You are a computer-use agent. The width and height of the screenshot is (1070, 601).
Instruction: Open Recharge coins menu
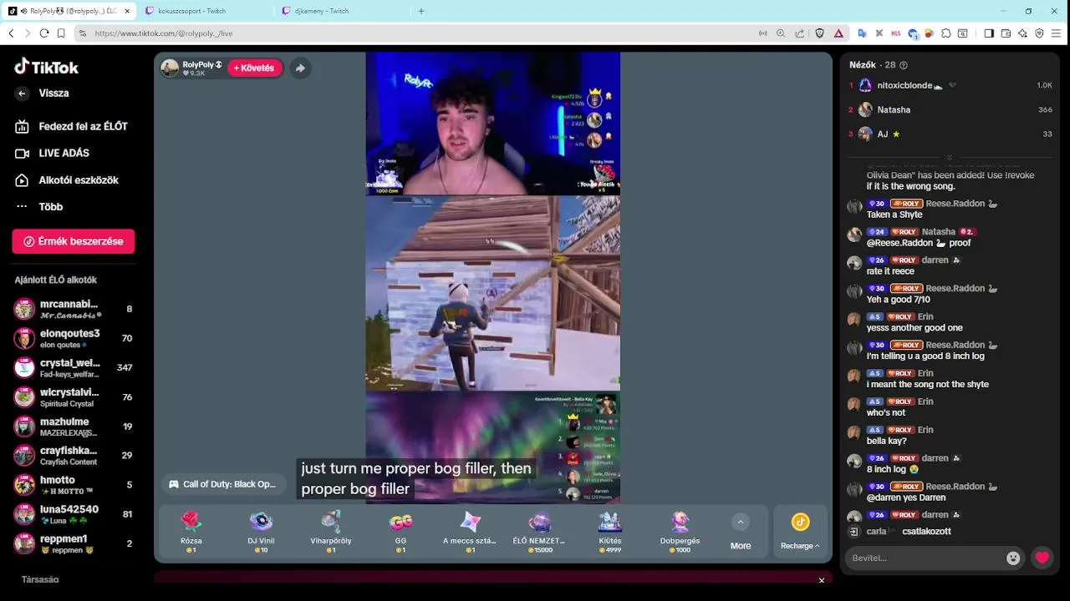tap(800, 532)
